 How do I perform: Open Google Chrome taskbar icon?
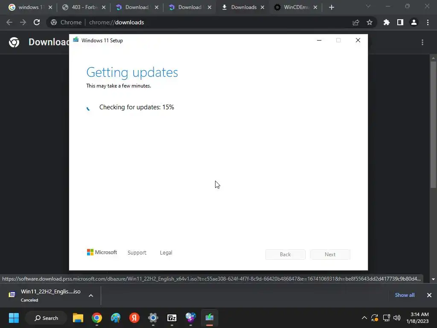pyautogui.click(x=97, y=318)
